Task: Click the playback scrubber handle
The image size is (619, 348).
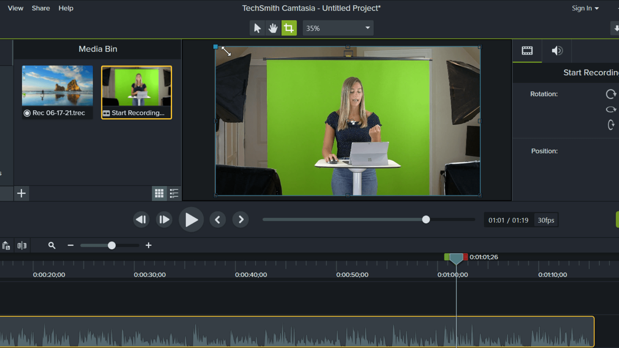Action: (426, 220)
